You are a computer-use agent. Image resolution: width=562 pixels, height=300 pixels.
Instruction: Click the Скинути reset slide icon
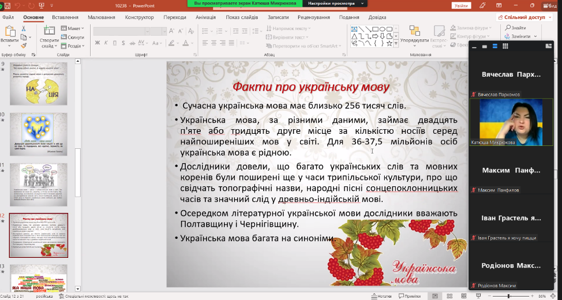coord(73,37)
